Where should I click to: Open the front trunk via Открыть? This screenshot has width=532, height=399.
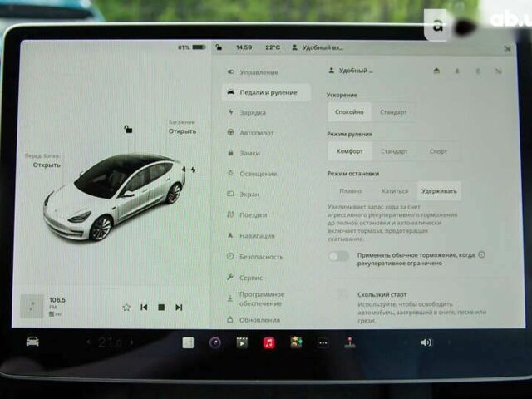47,165
